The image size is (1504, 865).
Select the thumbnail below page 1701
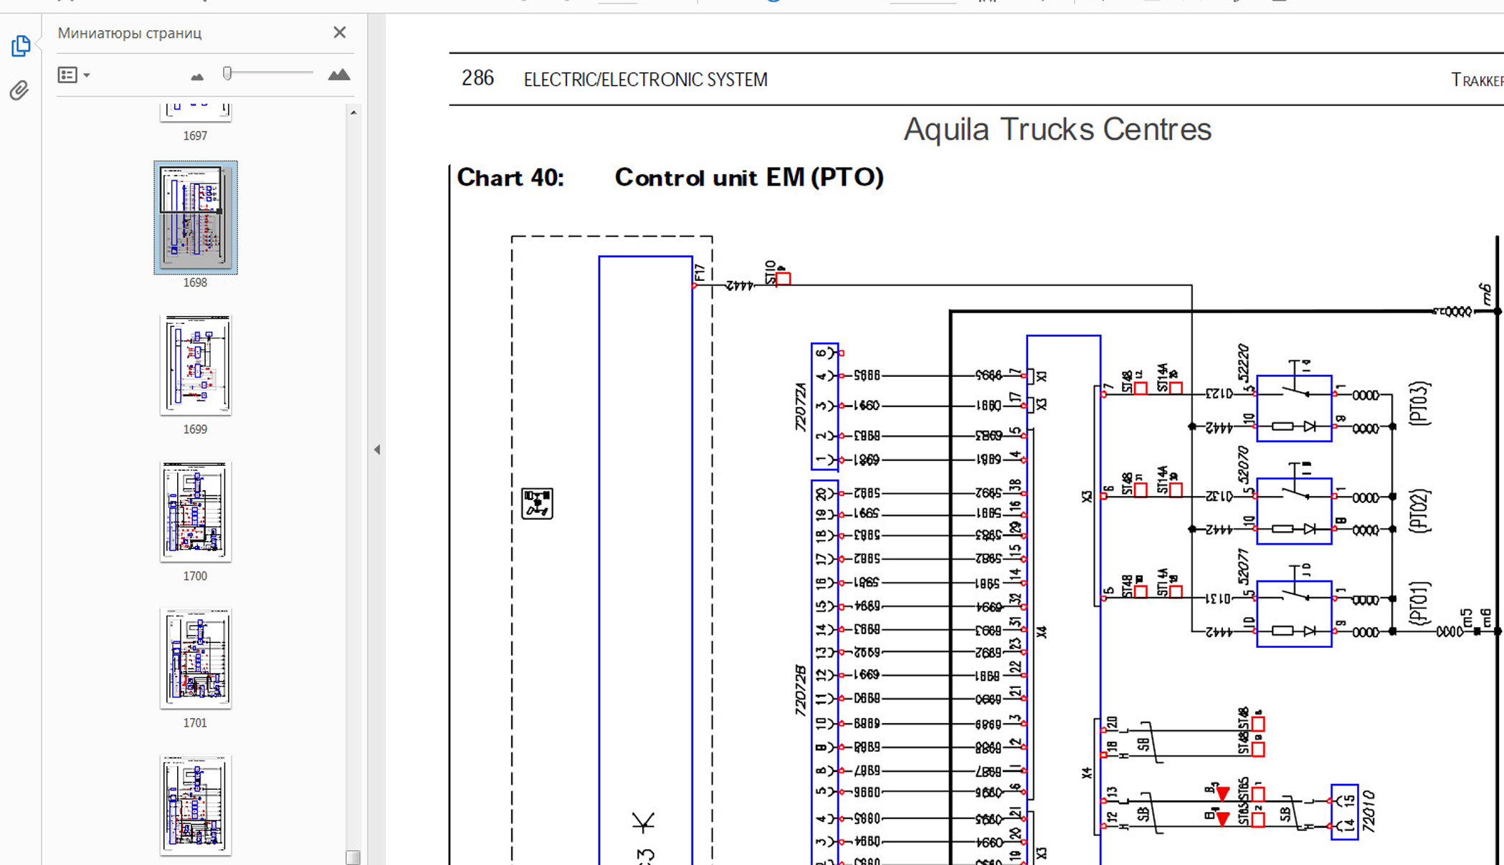pyautogui.click(x=195, y=804)
